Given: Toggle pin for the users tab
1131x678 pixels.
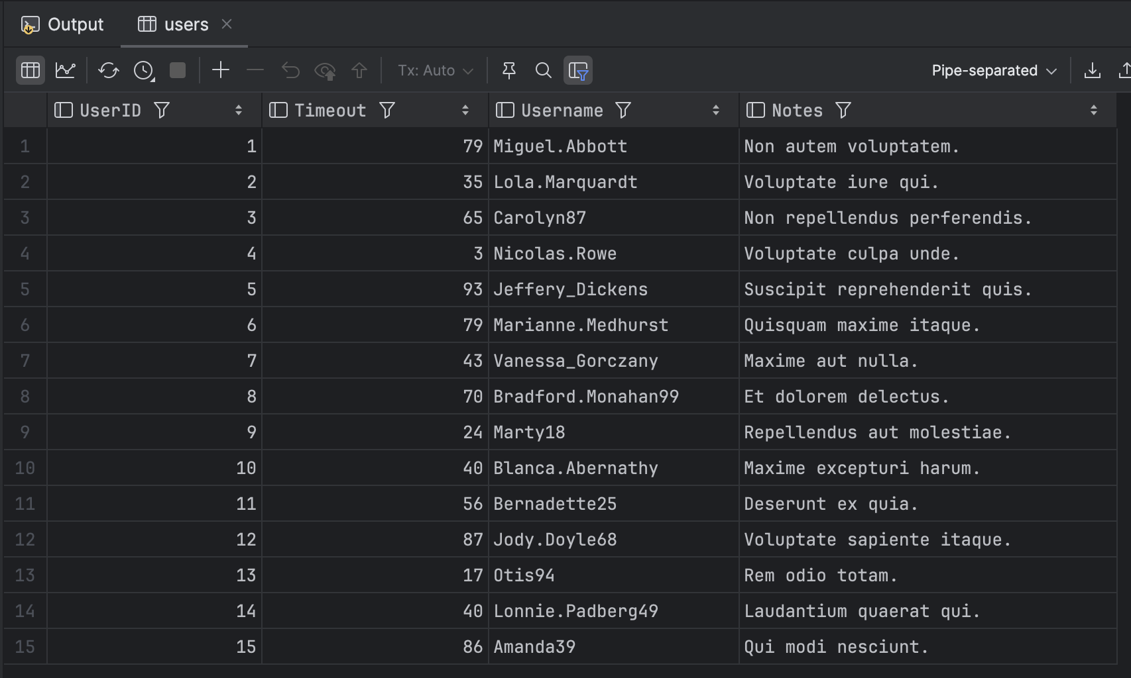Looking at the screenshot, I should [508, 70].
